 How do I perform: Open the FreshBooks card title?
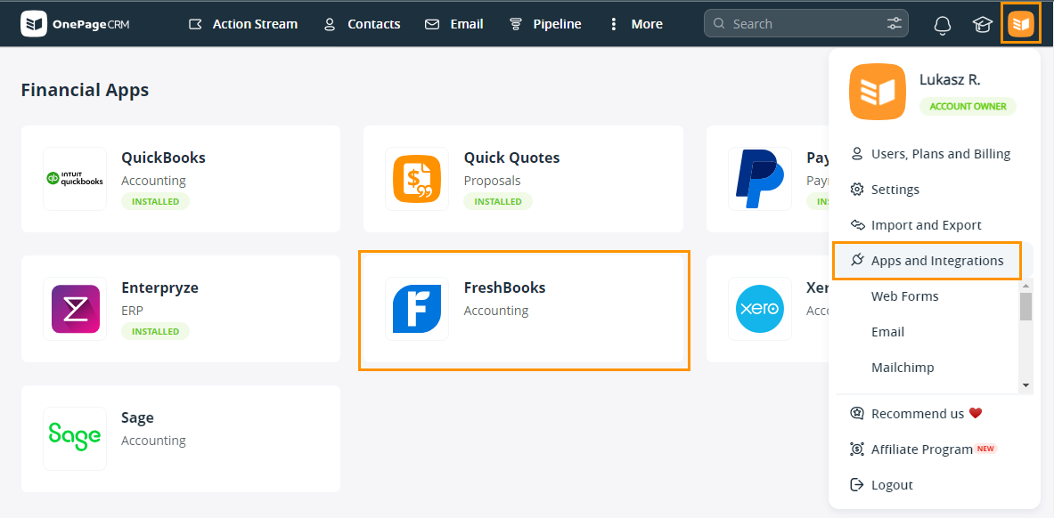pyautogui.click(x=505, y=287)
